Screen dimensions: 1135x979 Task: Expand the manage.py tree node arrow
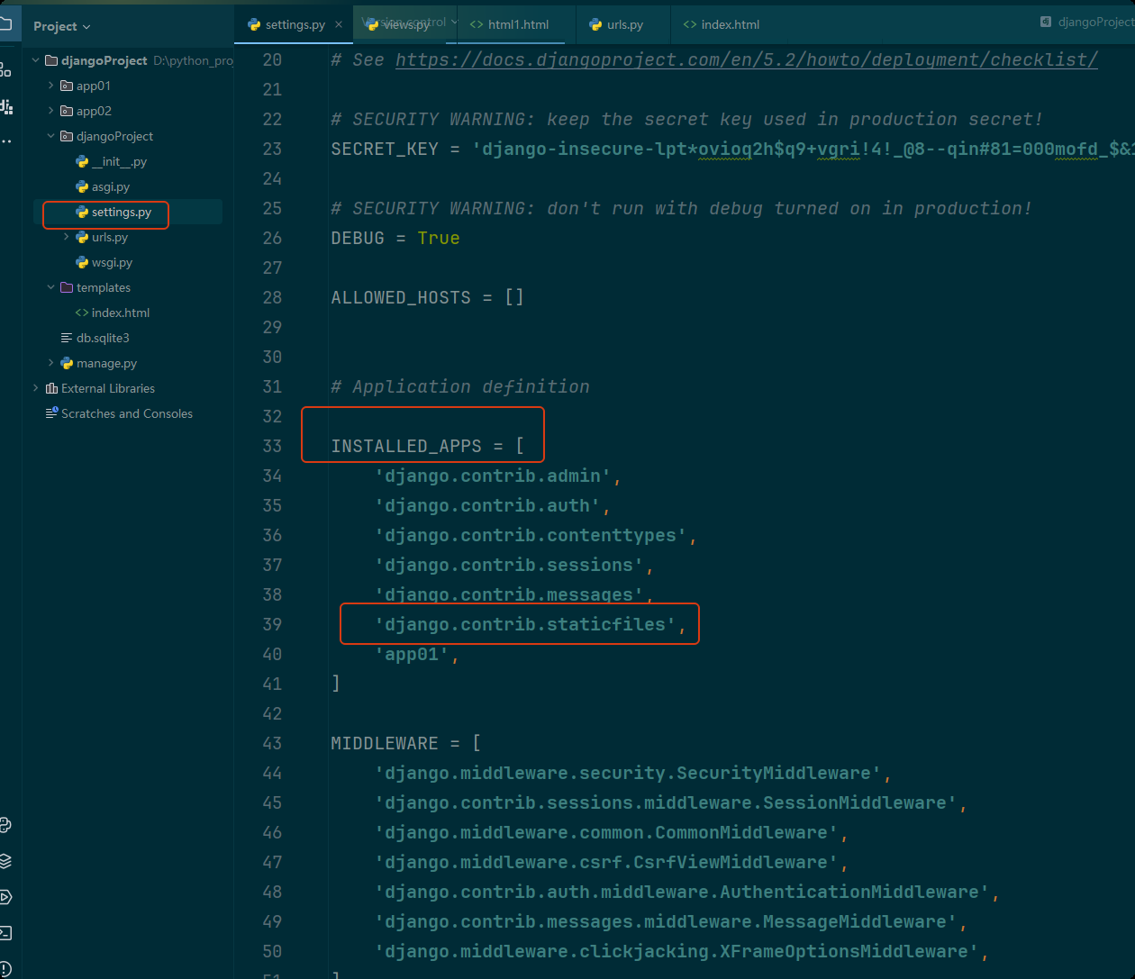tap(50, 363)
